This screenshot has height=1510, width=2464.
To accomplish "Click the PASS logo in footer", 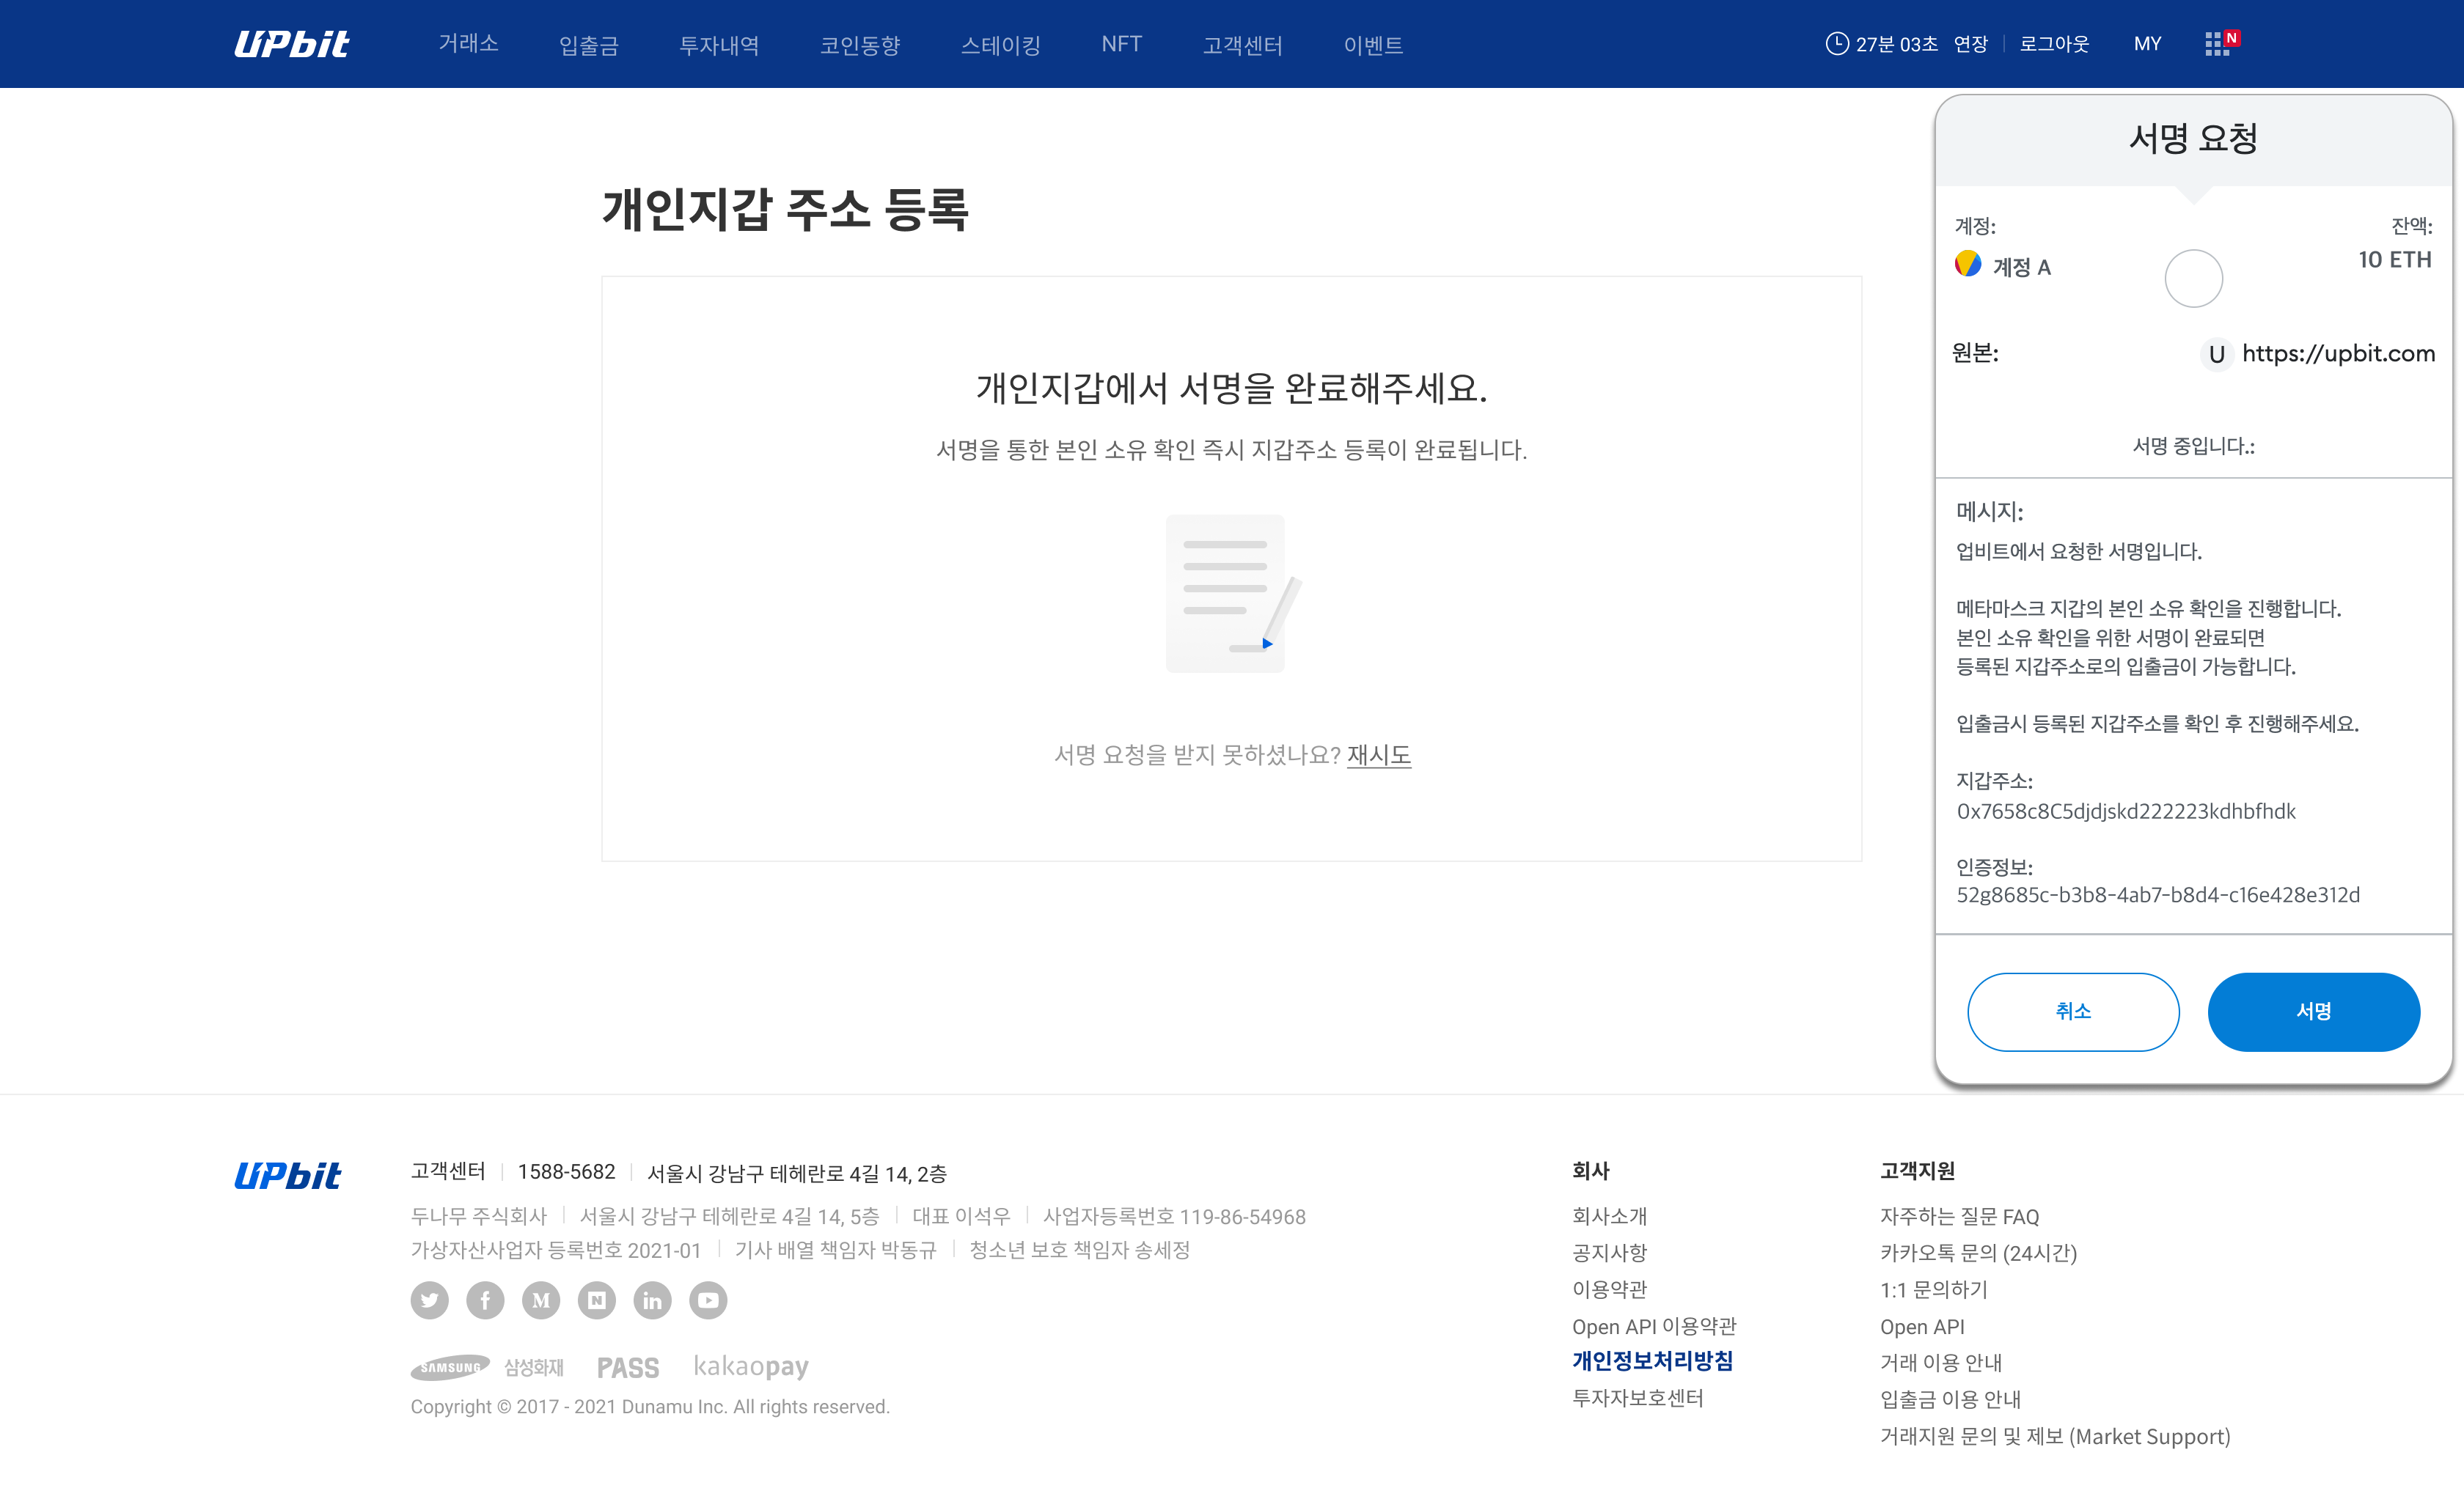I will tap(628, 1368).
